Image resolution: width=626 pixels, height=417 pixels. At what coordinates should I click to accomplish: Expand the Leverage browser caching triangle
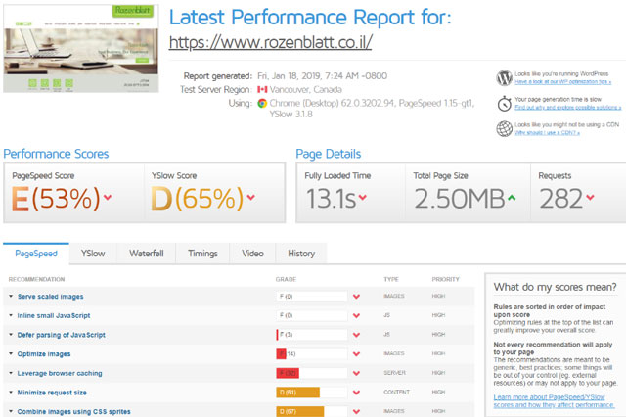11,373
